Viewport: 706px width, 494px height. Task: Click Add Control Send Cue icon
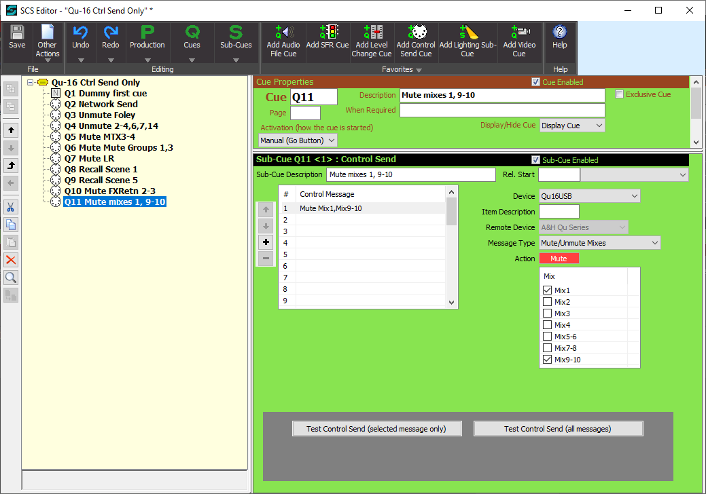click(x=416, y=33)
